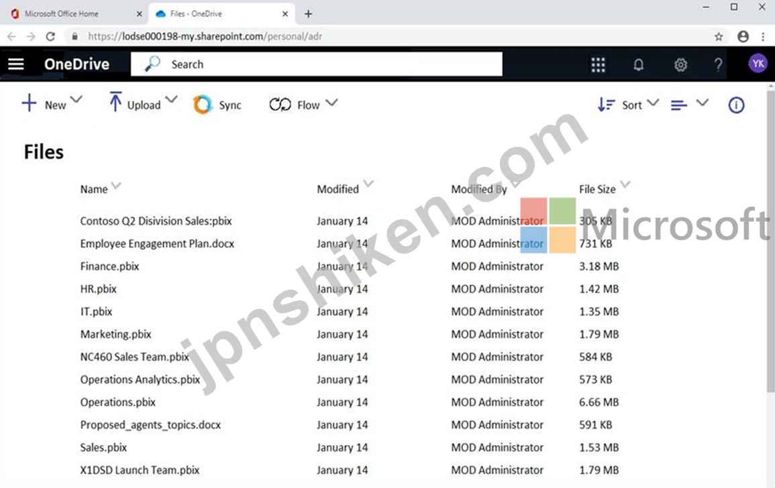Open the settings gear

click(x=680, y=65)
